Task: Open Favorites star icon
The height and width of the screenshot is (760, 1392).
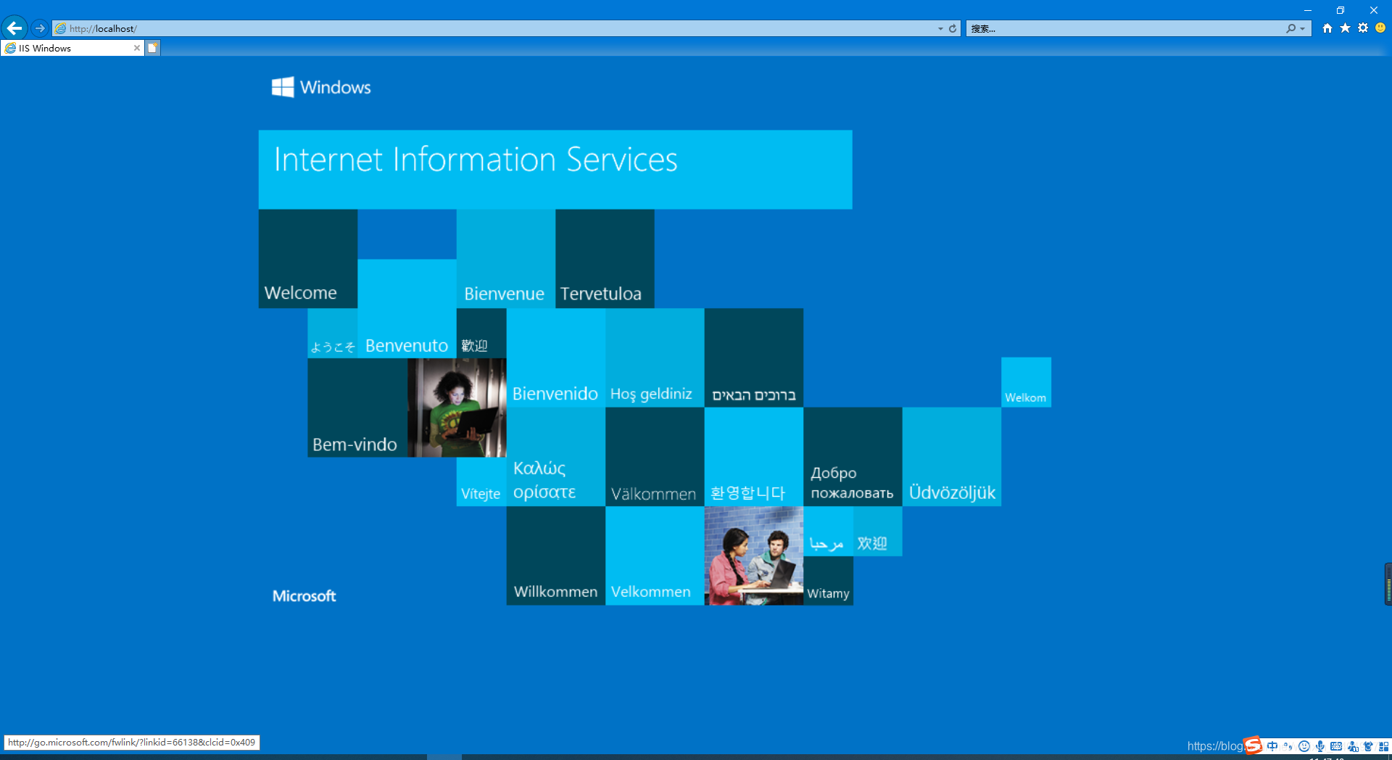Action: 1345,28
